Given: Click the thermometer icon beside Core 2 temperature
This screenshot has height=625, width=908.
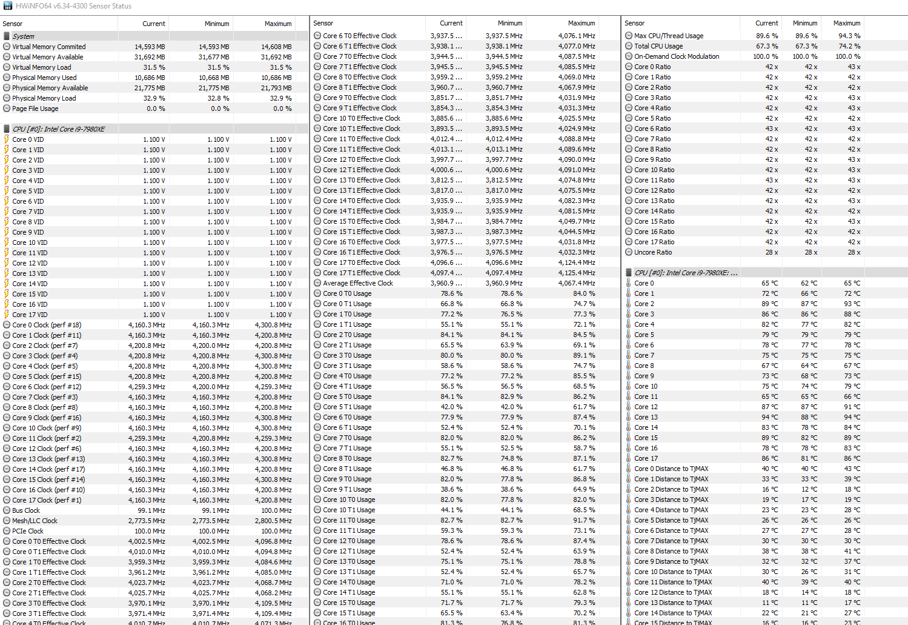Looking at the screenshot, I should 629,304.
